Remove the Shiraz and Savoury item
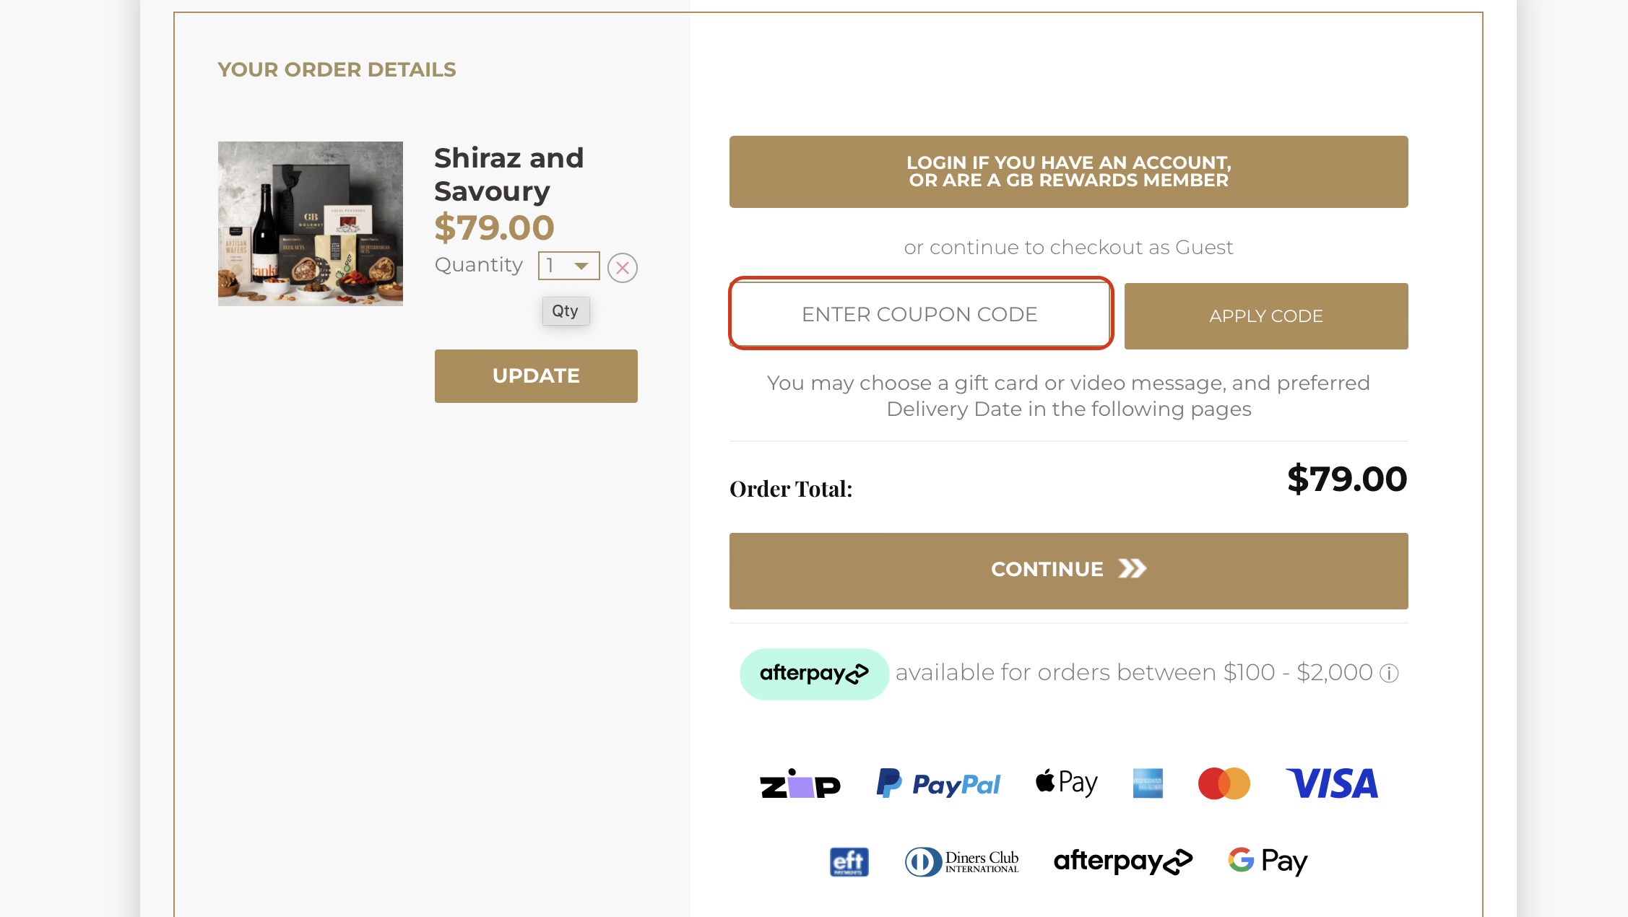The image size is (1628, 917). [622, 268]
